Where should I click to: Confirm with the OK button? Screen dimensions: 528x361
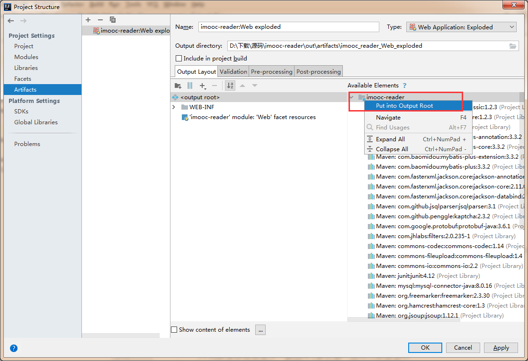click(425, 348)
